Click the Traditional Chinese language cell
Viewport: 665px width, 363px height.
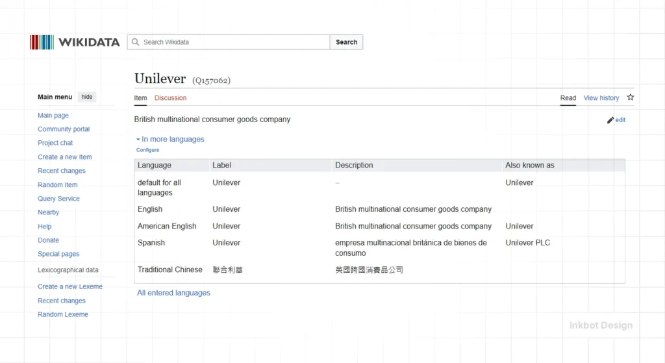(x=169, y=269)
